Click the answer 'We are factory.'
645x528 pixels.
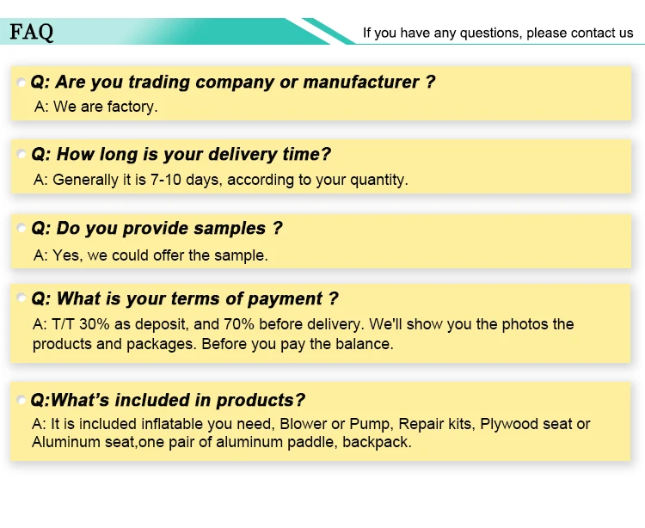pos(95,107)
